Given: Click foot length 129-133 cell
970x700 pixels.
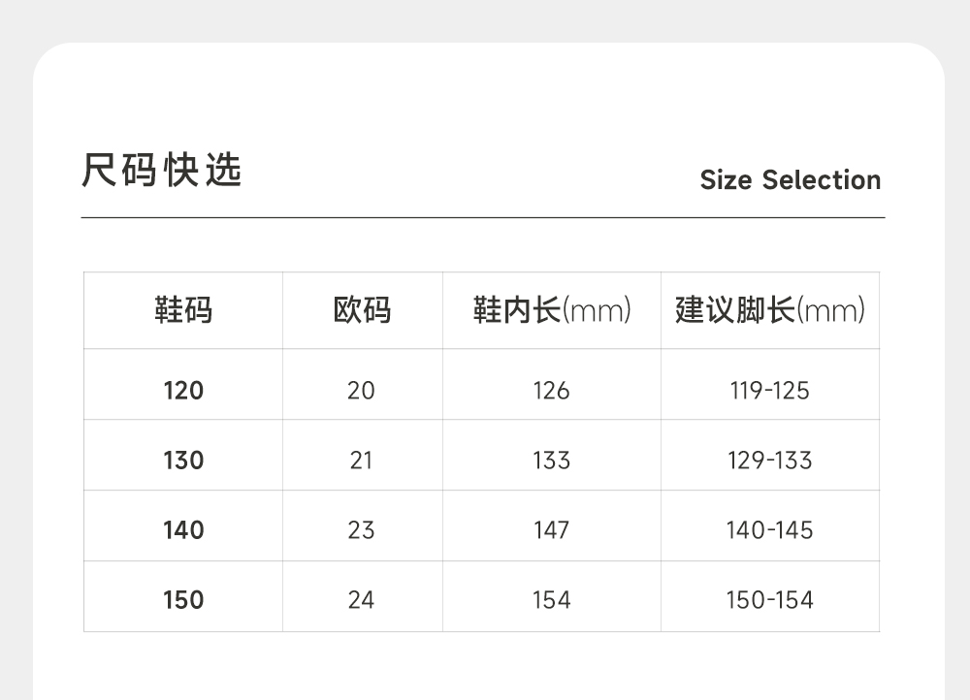Looking at the screenshot, I should 769,461.
